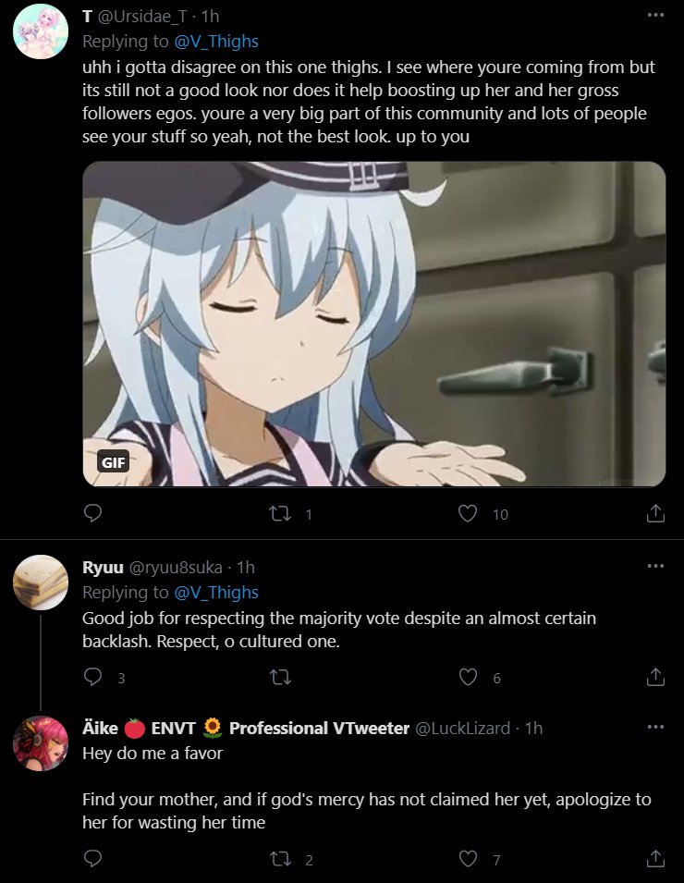Reply to Ryuu's tweet

coord(92,676)
